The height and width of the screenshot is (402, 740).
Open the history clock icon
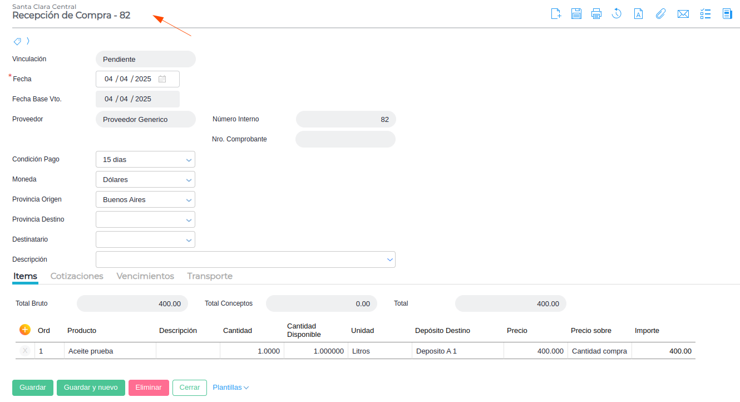coord(616,14)
